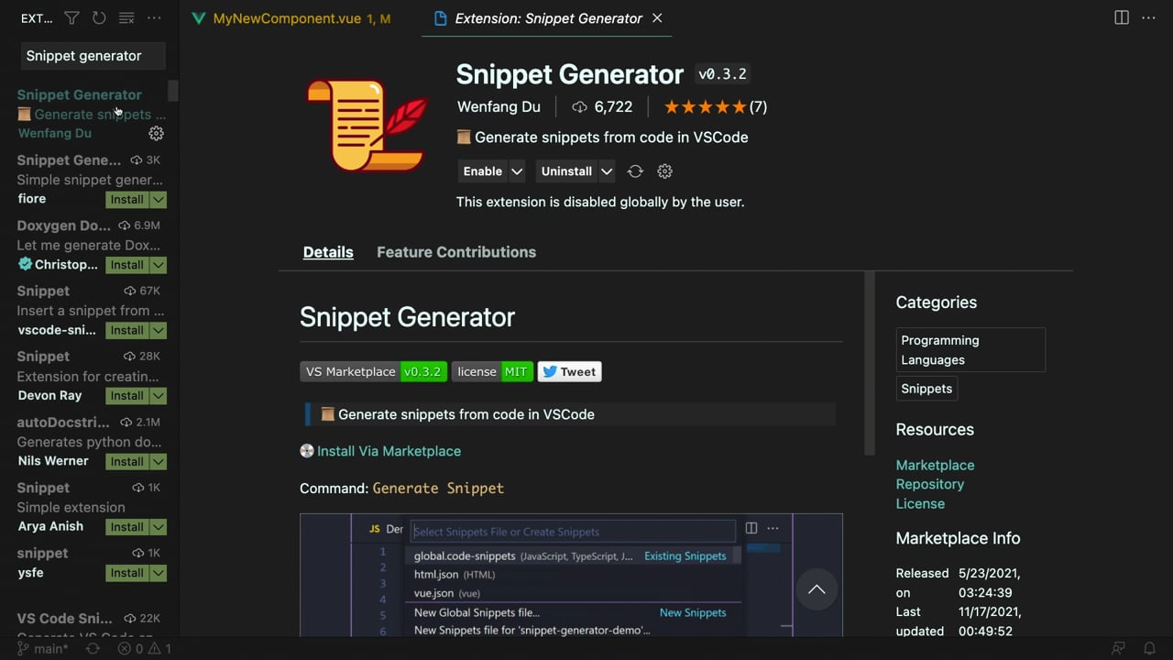The image size is (1173, 660).
Task: Open the manage gear beside the sync icon
Action: point(665,171)
